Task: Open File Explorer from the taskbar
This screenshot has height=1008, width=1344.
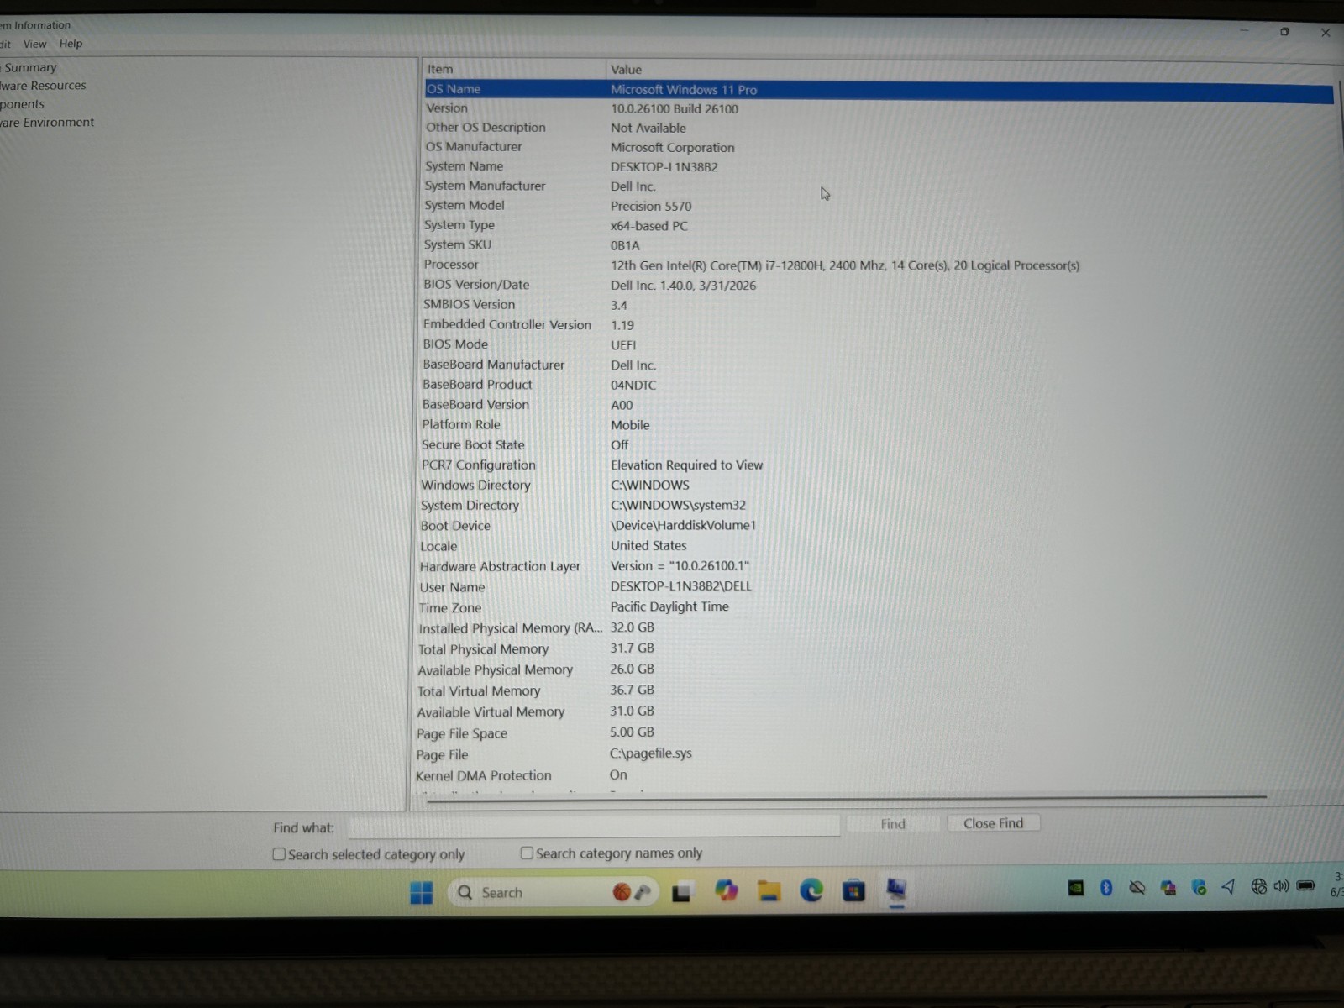Action: (x=769, y=891)
